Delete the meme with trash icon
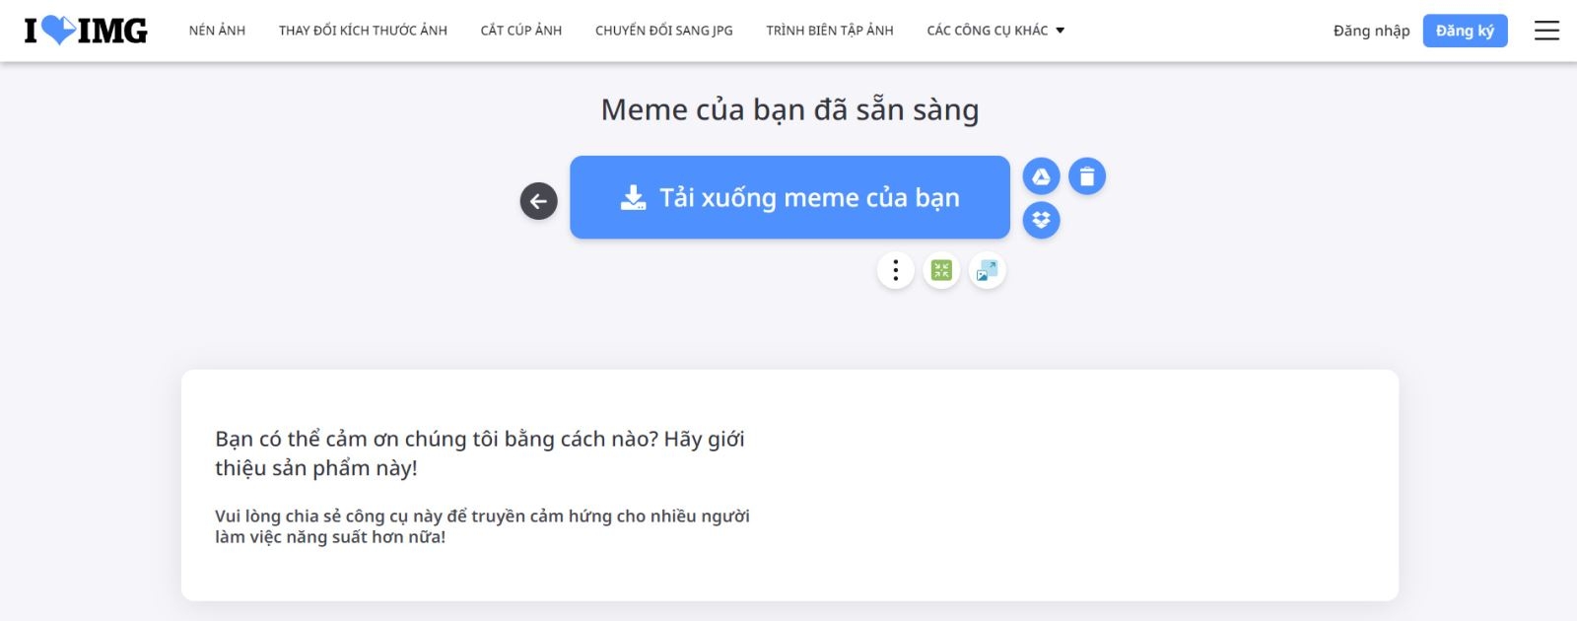This screenshot has height=621, width=1577. pyautogui.click(x=1087, y=176)
